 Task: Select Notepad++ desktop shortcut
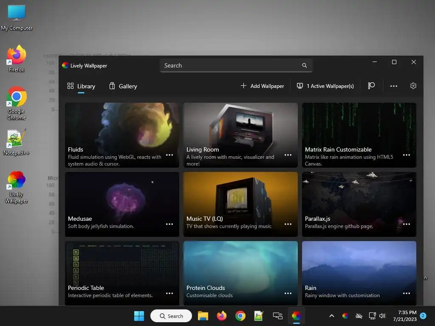point(17,142)
